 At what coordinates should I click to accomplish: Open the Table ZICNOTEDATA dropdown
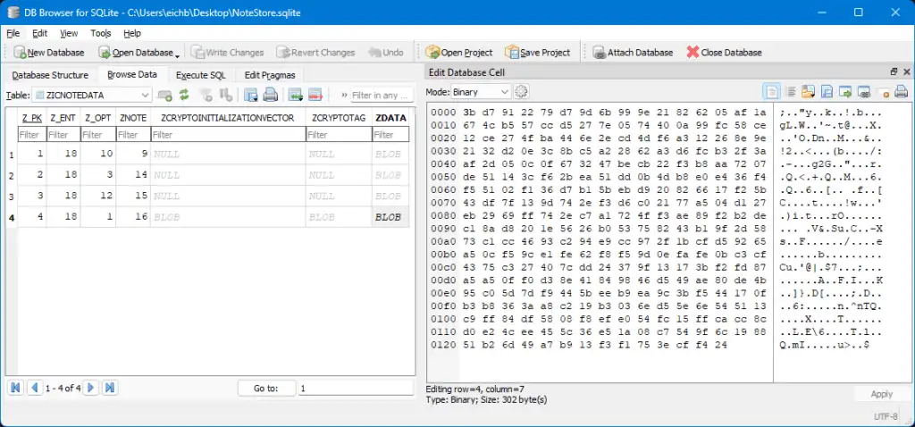click(x=92, y=95)
